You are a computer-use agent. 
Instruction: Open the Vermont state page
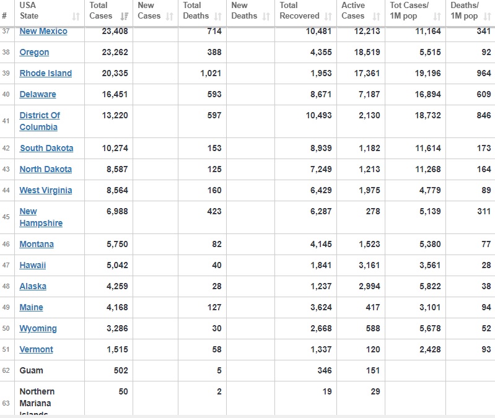click(36, 350)
